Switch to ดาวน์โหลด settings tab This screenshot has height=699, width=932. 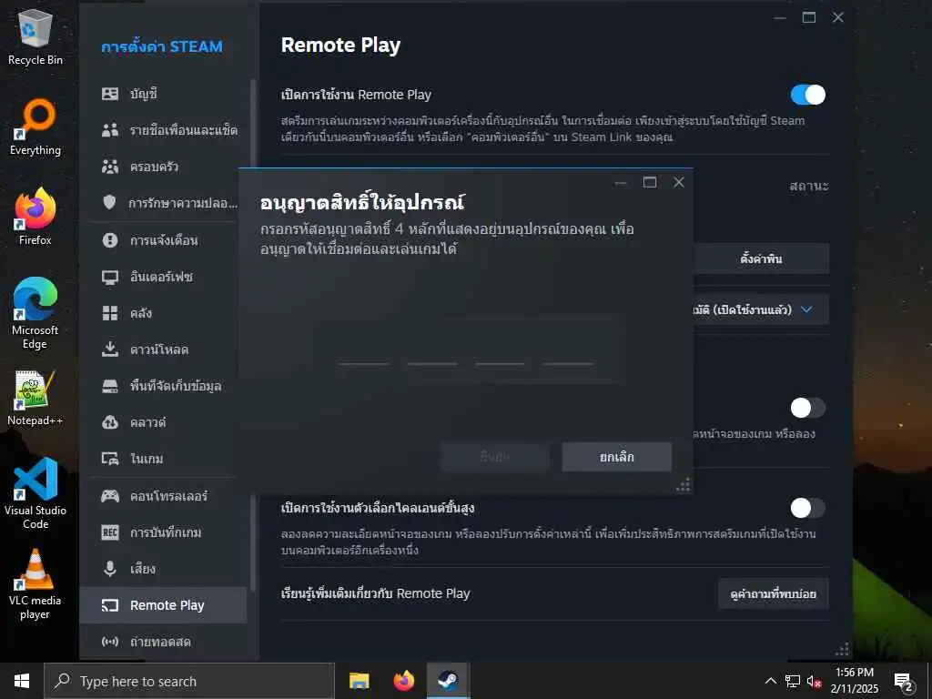point(164,349)
